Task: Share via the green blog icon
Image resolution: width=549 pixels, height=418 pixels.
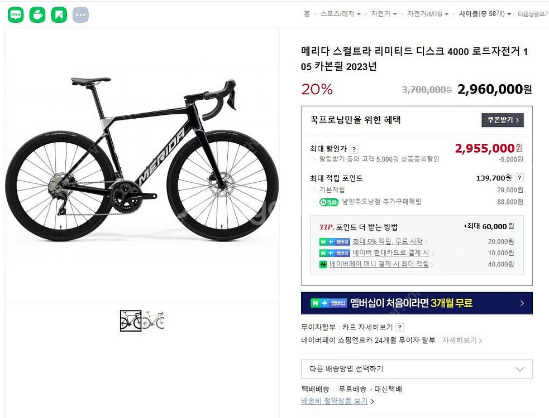Action: click(x=16, y=14)
